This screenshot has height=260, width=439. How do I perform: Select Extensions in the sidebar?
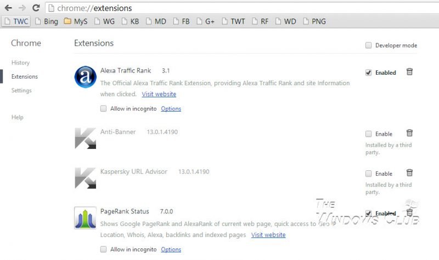pyautogui.click(x=25, y=76)
